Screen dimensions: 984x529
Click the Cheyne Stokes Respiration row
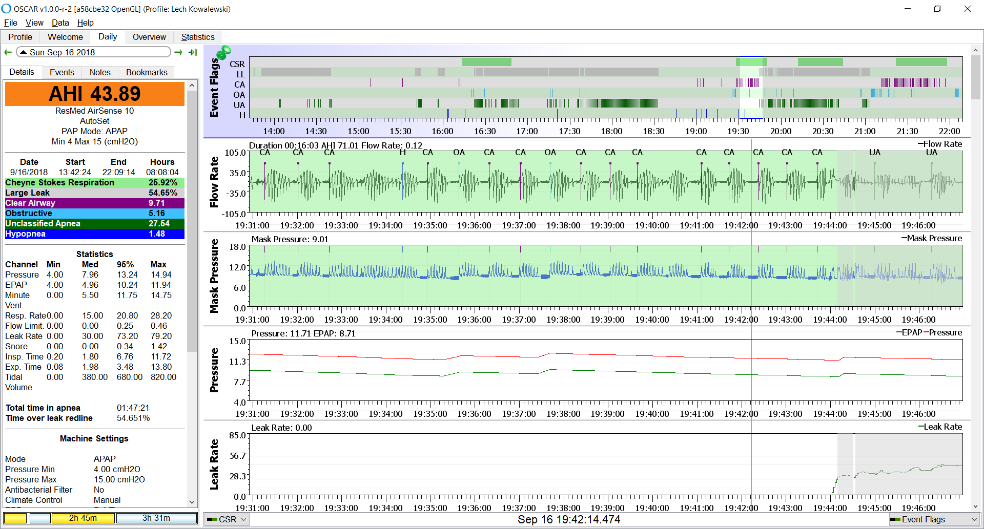point(94,182)
